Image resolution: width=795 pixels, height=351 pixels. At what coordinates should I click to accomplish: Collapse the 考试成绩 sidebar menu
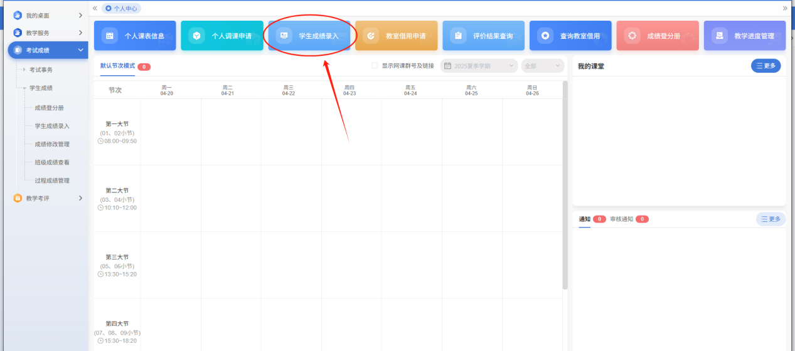pos(80,50)
